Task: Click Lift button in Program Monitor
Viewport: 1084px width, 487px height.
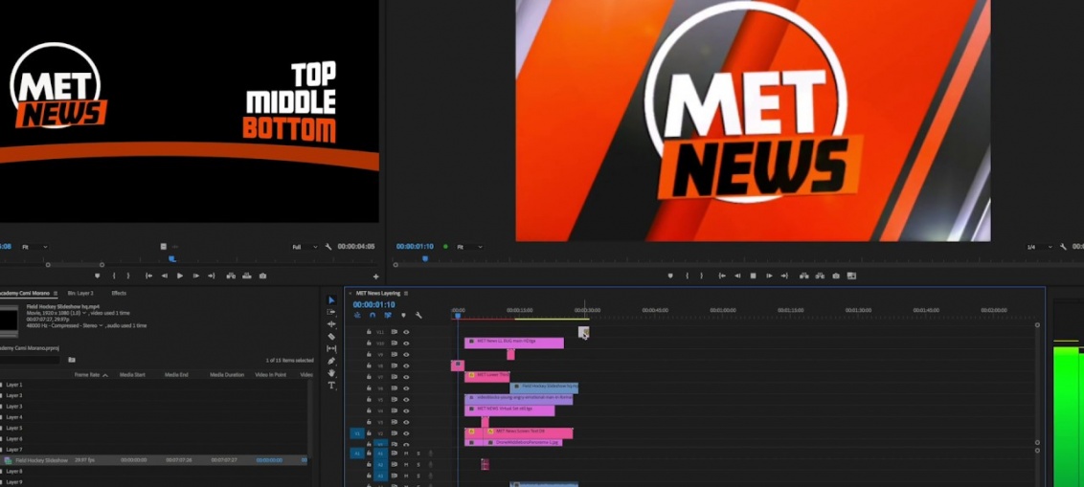Action: (803, 276)
